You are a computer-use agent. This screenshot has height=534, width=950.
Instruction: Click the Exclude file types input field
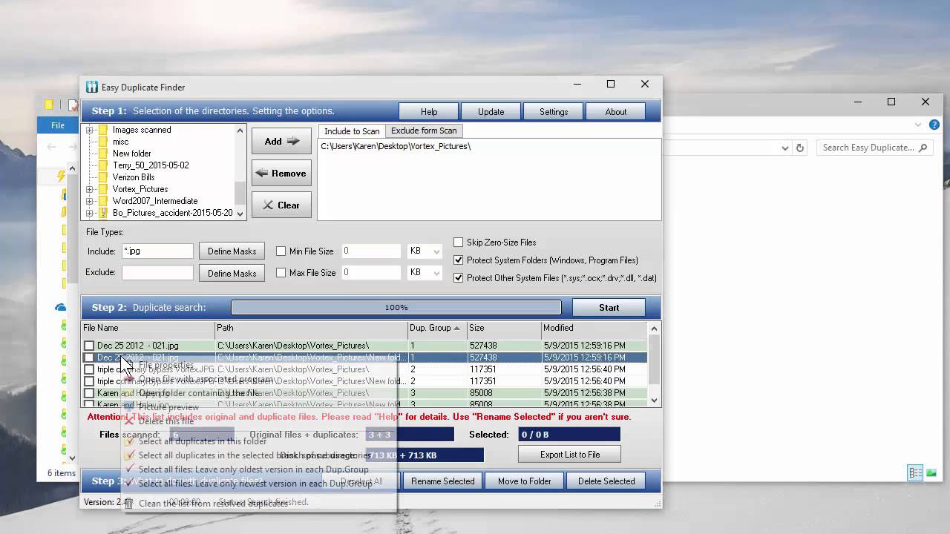click(x=157, y=272)
